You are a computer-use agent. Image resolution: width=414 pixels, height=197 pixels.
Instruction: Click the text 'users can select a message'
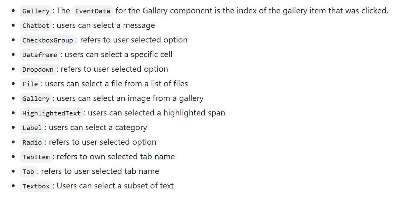pyautogui.click(x=106, y=25)
